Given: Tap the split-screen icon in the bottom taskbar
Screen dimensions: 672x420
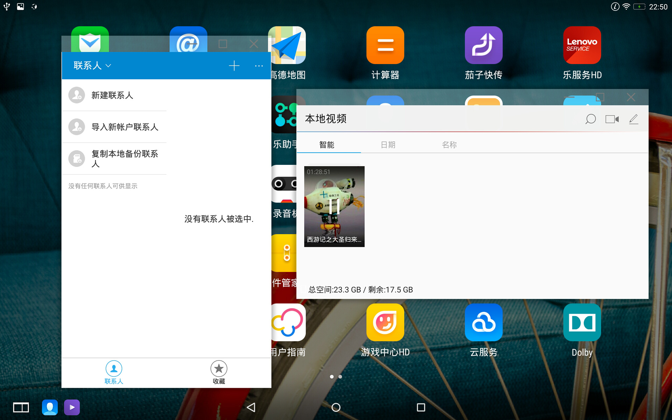Looking at the screenshot, I should pyautogui.click(x=21, y=407).
